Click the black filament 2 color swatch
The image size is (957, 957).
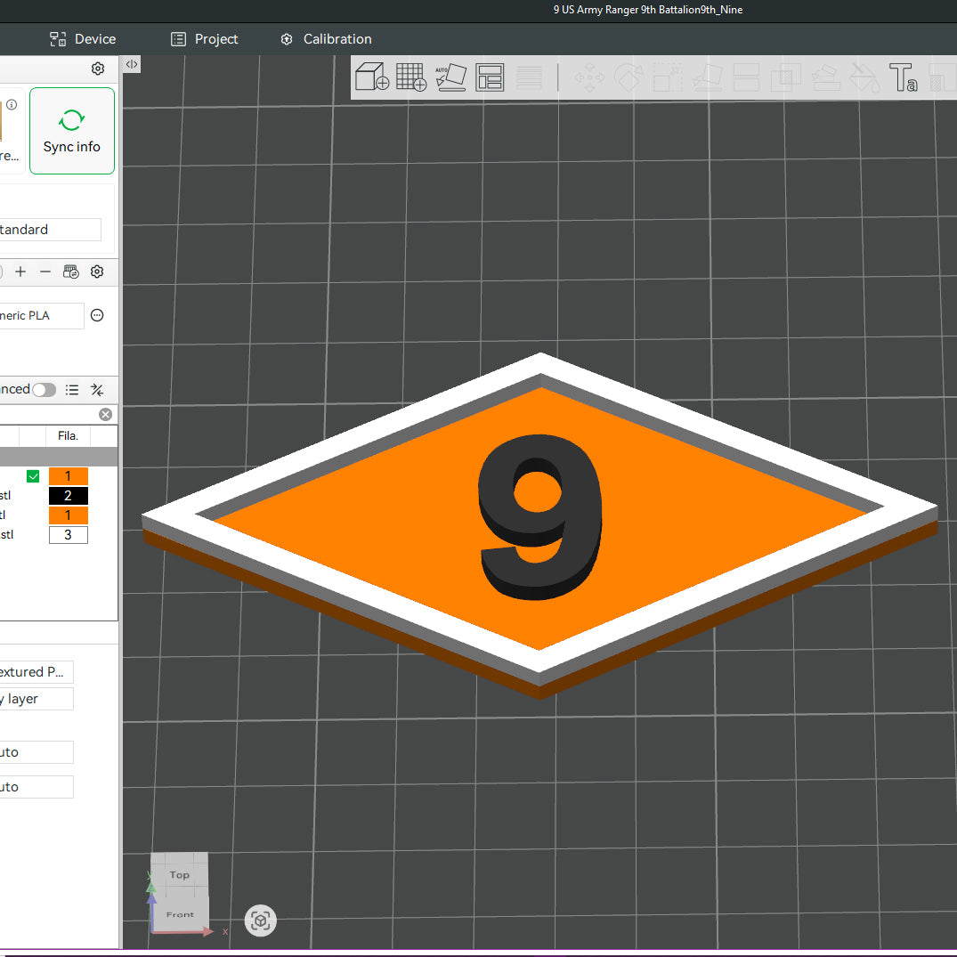(x=68, y=496)
